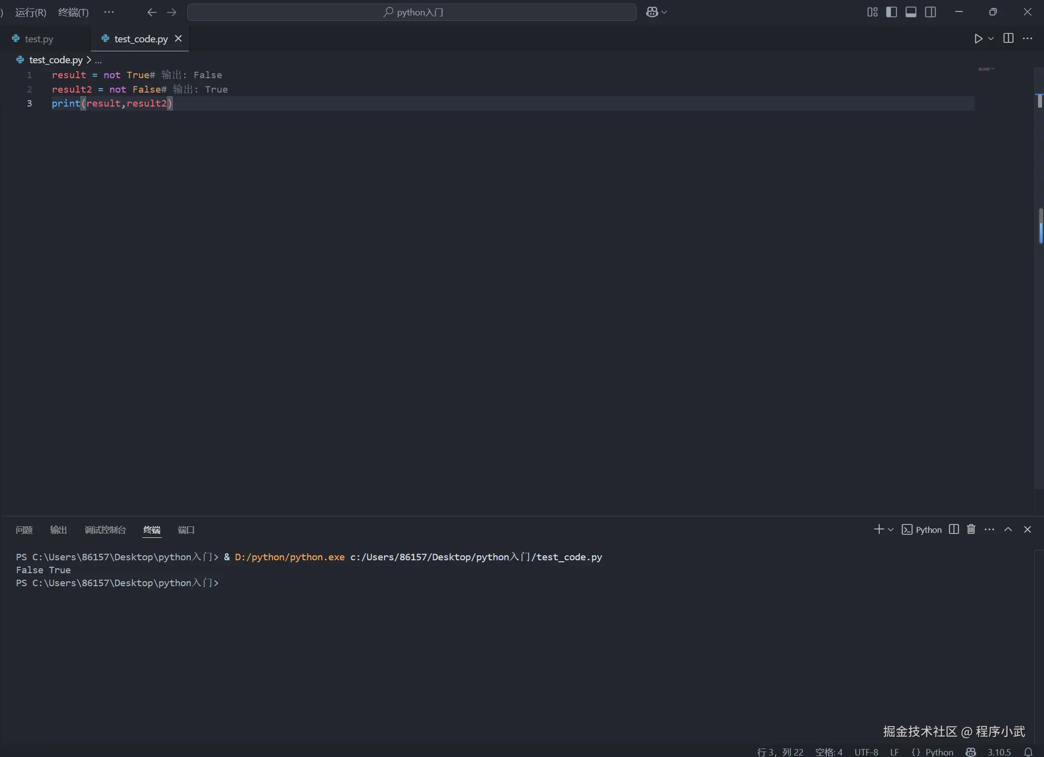Click UTF-8 encoding in status bar
1044x757 pixels.
866,752
